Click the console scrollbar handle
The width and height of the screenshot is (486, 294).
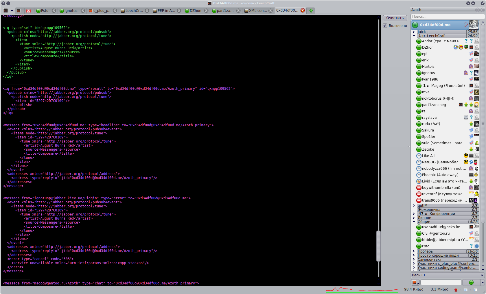(378, 246)
